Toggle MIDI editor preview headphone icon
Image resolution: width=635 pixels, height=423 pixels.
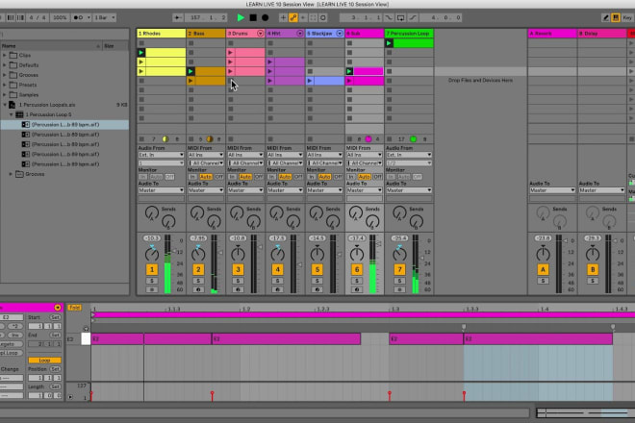point(86,328)
